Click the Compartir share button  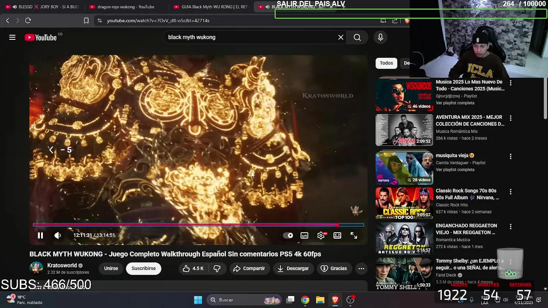249,268
